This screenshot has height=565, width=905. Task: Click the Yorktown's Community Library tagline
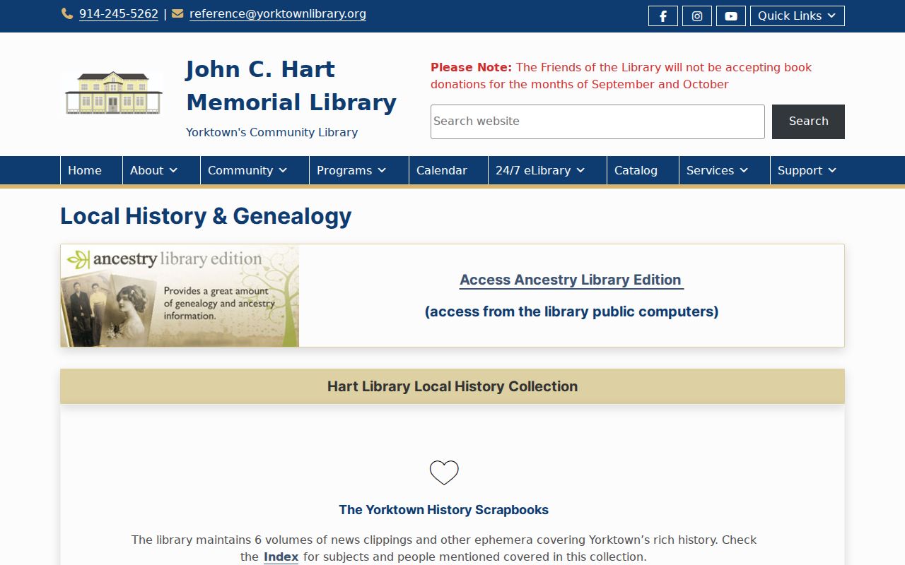(x=271, y=132)
